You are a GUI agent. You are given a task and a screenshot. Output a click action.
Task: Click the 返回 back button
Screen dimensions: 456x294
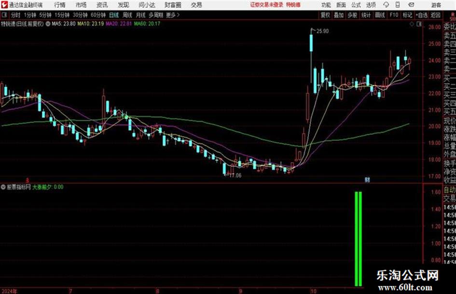(435, 15)
